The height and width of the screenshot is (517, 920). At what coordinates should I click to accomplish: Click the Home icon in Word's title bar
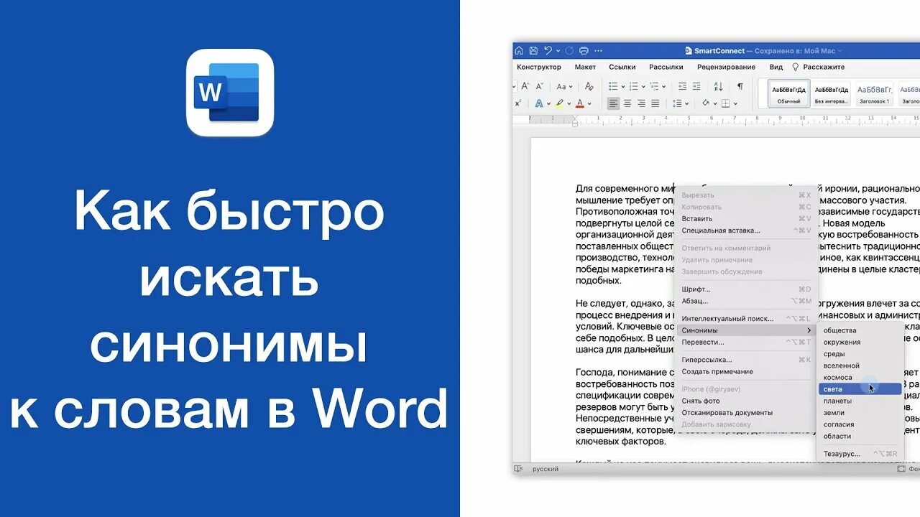pyautogui.click(x=519, y=51)
